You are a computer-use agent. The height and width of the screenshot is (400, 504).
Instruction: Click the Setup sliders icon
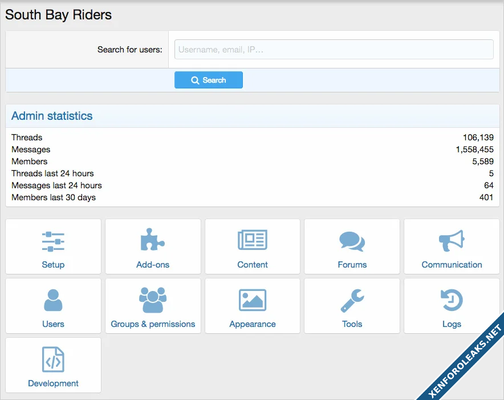(x=53, y=241)
